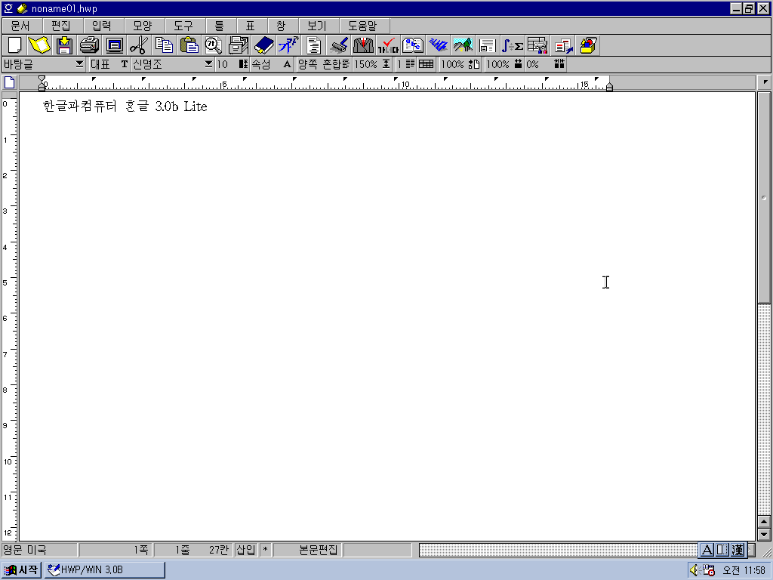This screenshot has width=773, height=580.
Task: Click the A input mode button
Action: pyautogui.click(x=707, y=550)
